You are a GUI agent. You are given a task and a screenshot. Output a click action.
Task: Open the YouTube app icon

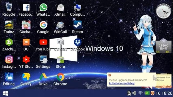click(x=43, y=42)
